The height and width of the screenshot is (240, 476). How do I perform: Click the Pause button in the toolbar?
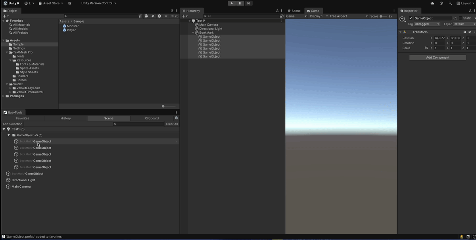[240, 3]
